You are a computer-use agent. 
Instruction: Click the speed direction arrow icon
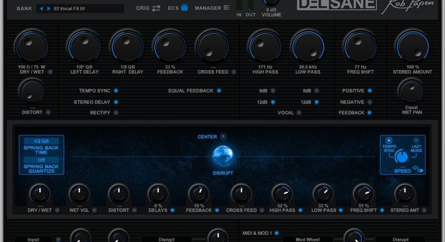pyautogui.click(x=416, y=171)
